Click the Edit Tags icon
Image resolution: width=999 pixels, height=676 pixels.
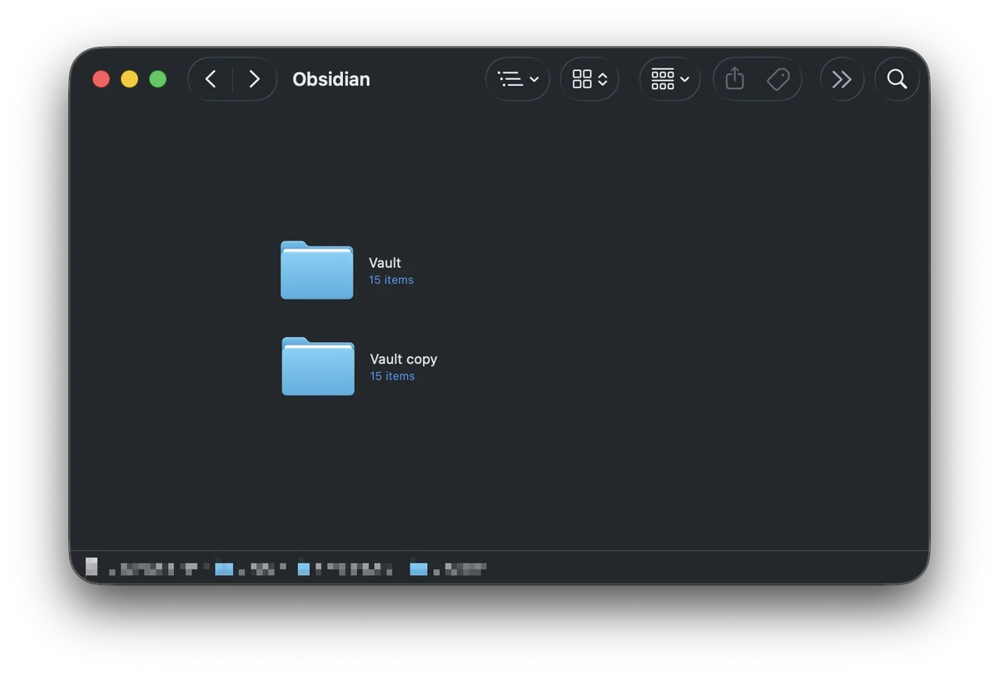pyautogui.click(x=778, y=79)
